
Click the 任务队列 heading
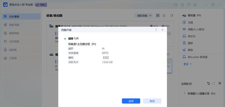tap(186, 84)
